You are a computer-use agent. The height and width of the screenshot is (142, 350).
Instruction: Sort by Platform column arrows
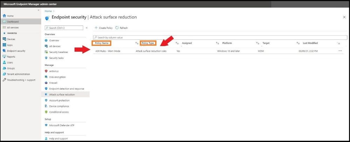(x=258, y=43)
